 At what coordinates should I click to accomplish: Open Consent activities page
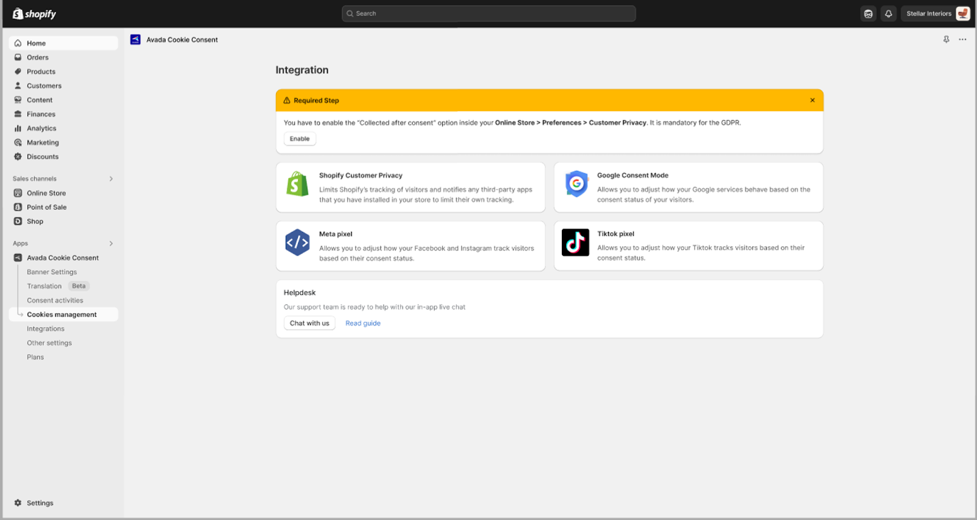point(55,300)
